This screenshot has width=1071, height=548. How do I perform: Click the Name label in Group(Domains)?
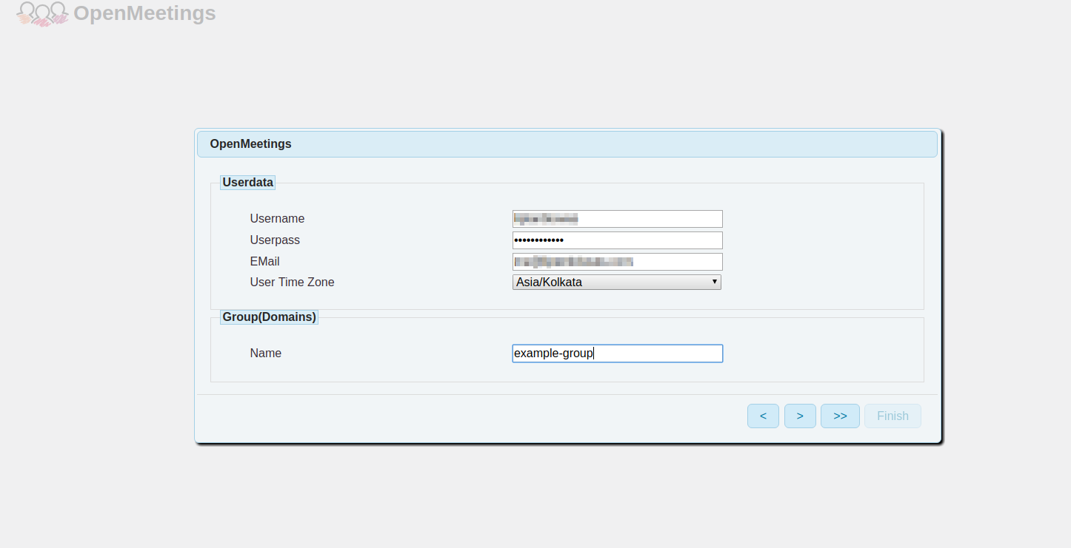pos(266,354)
